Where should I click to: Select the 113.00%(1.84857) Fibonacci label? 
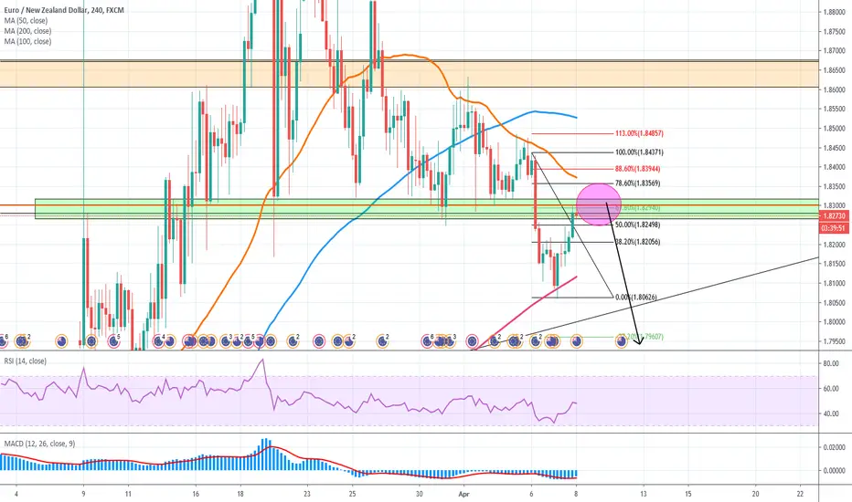point(639,133)
